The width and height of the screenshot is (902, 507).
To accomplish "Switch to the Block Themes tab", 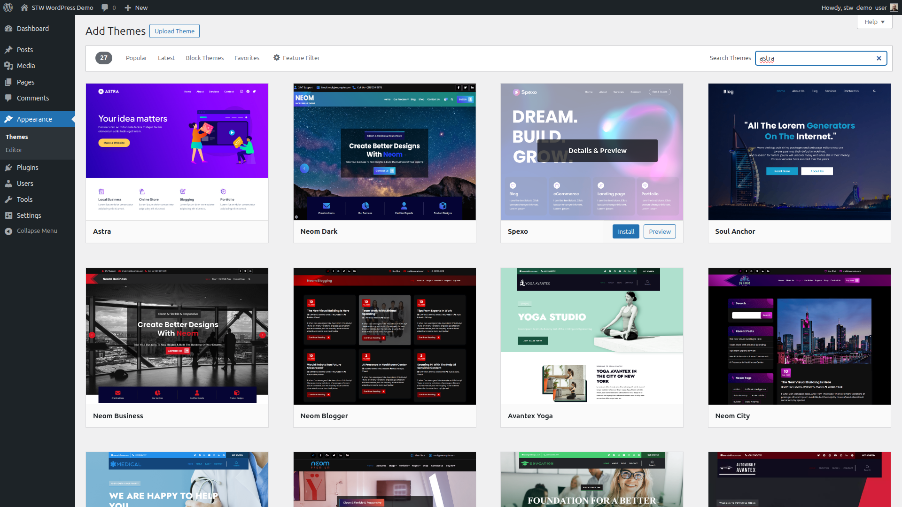I will click(205, 58).
